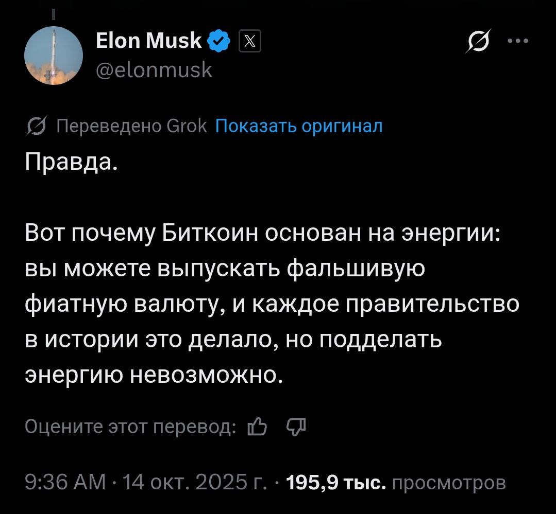The width and height of the screenshot is (556, 514).
Task: Click the thread connector line above the avatar
Action: pyautogui.click(x=54, y=14)
